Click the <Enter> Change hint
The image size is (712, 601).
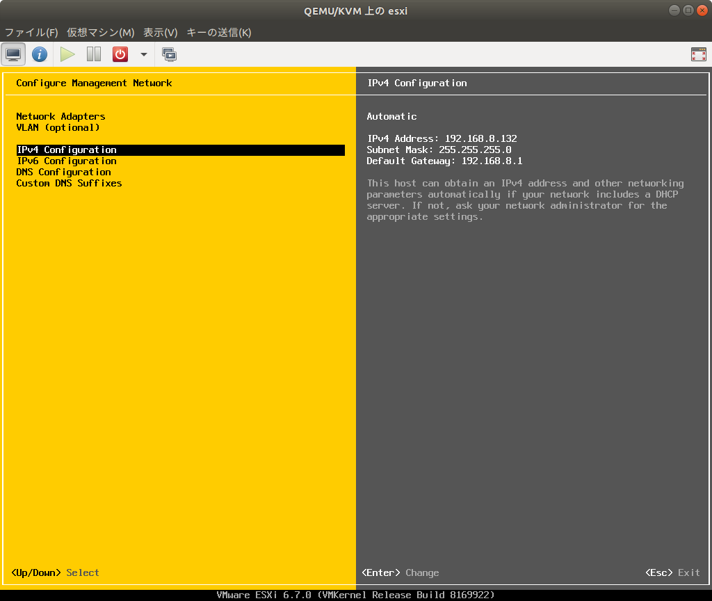[400, 573]
